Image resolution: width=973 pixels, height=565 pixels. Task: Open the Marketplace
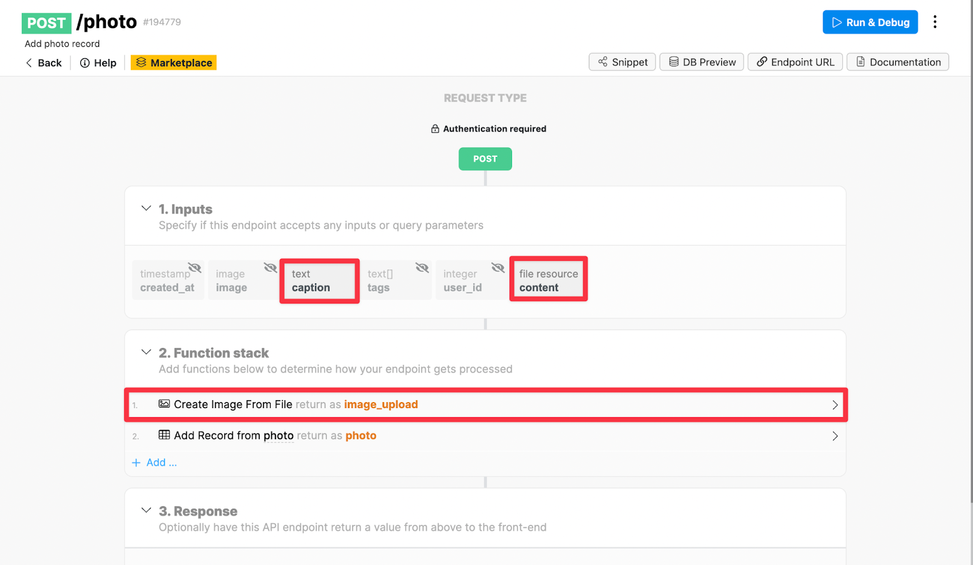[x=173, y=62]
